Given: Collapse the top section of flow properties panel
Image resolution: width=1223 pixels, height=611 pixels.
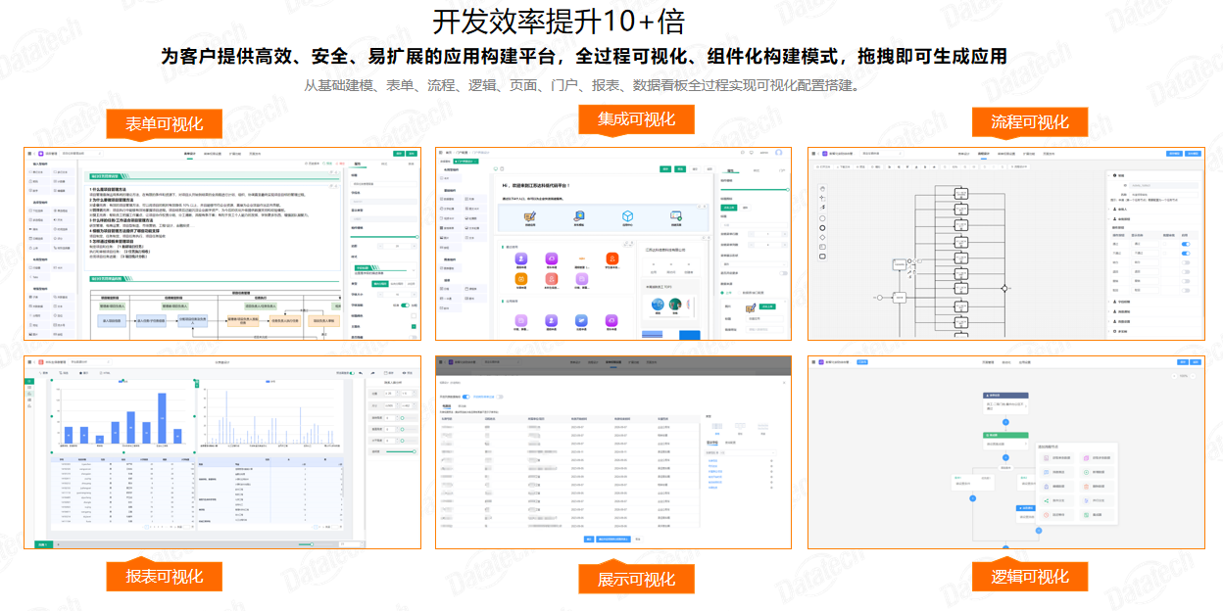Looking at the screenshot, I should 1110,174.
